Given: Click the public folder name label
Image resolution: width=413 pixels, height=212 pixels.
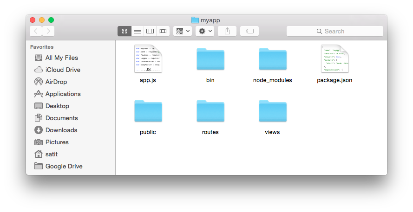Looking at the screenshot, I should [x=148, y=132].
